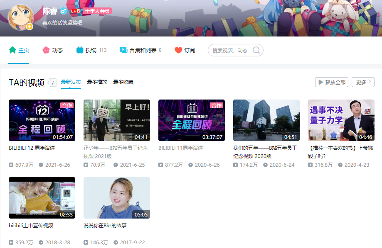The height and width of the screenshot is (248, 382).
Task: Click the blue 投稿 icon
Action: point(80,50)
